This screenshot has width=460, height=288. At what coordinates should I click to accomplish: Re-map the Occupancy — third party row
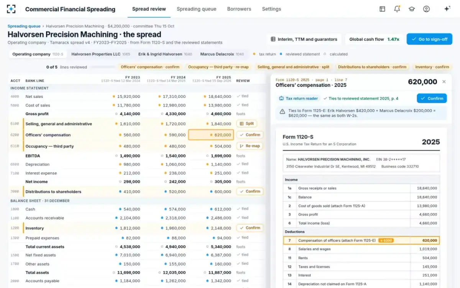coord(250,146)
